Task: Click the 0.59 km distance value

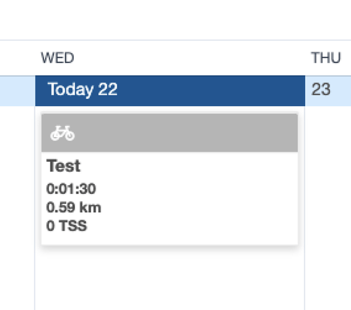Action: (74, 207)
